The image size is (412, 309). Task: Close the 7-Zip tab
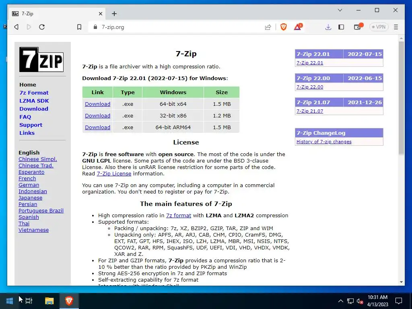pos(100,14)
